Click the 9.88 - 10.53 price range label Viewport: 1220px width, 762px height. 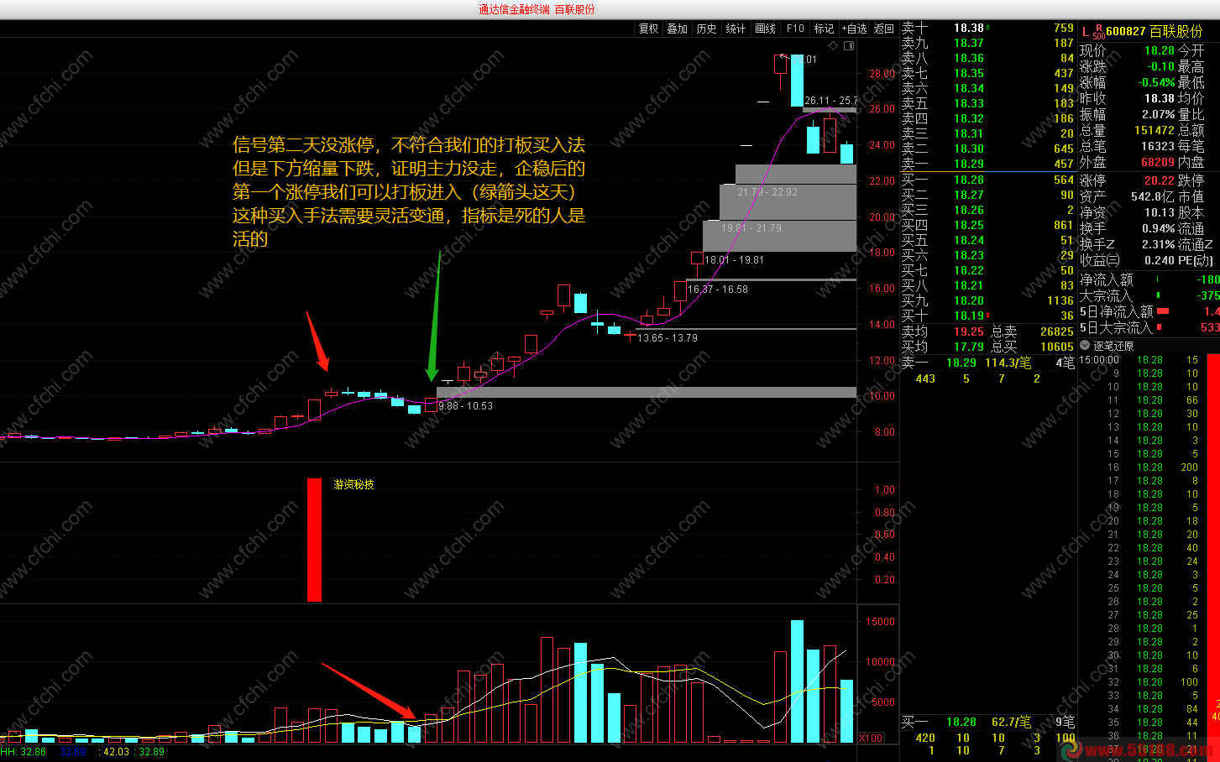(466, 406)
